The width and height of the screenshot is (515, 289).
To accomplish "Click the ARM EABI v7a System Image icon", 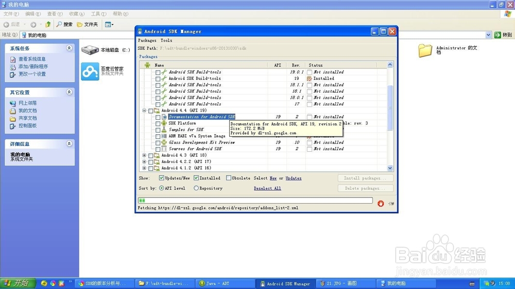I will 164,136.
